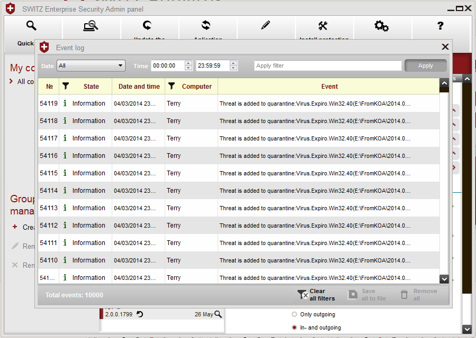Select event row number 54119
This screenshot has height=338, width=476.
[238, 104]
